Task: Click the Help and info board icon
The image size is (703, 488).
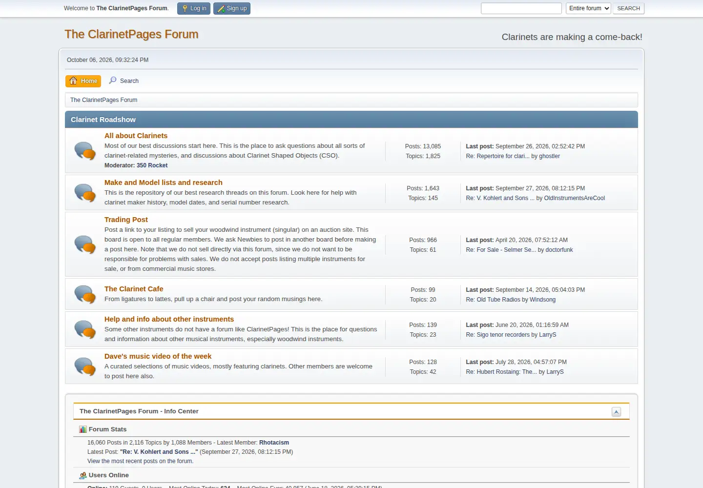Action: (85, 329)
